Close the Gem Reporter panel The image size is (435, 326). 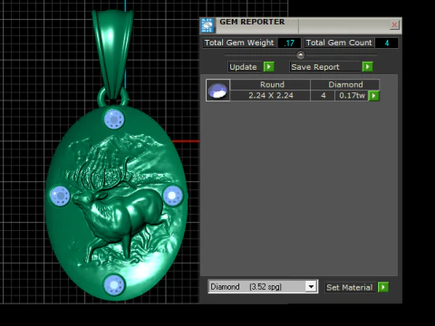[x=394, y=24]
